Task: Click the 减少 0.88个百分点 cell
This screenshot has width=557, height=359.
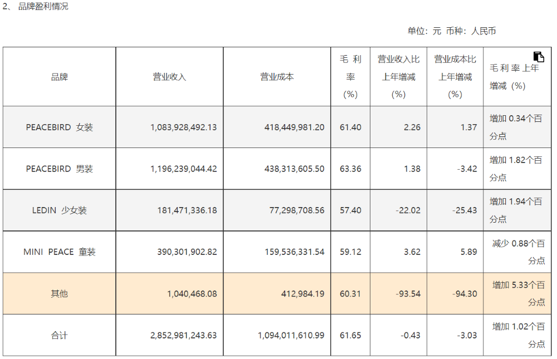Action: pos(517,252)
